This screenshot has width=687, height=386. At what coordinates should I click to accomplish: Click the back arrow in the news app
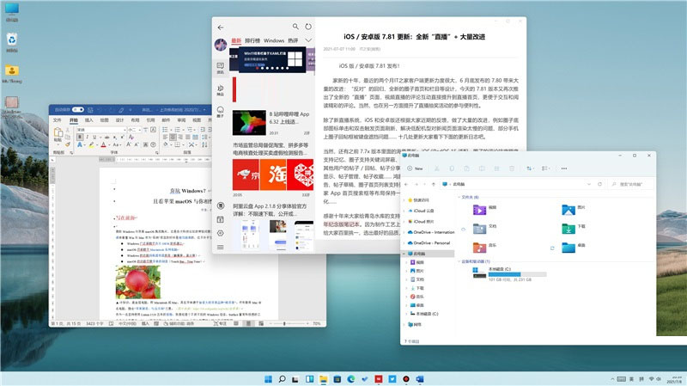[x=222, y=28]
